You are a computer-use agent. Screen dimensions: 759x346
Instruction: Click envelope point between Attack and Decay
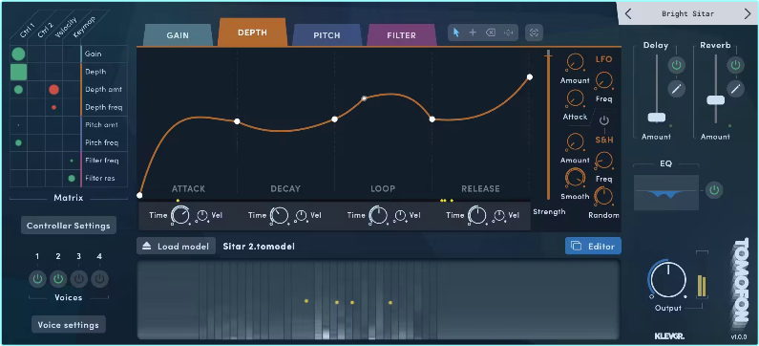237,121
